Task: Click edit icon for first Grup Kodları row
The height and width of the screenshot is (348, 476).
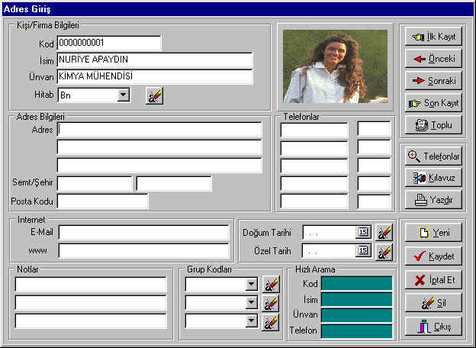Action: click(270, 285)
